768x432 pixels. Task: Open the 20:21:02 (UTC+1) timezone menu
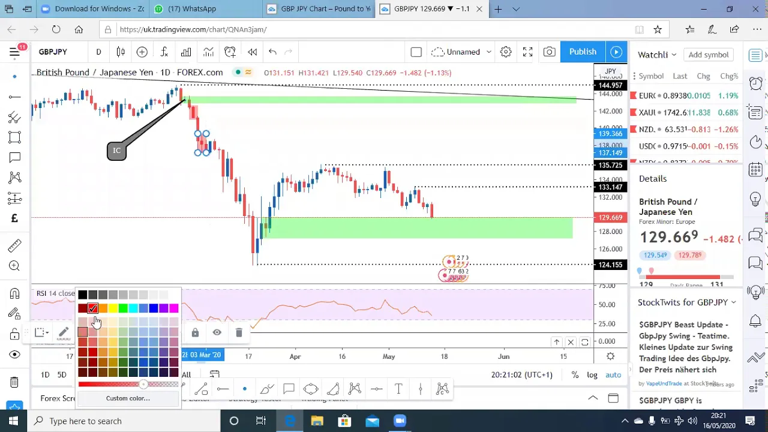[521, 375]
